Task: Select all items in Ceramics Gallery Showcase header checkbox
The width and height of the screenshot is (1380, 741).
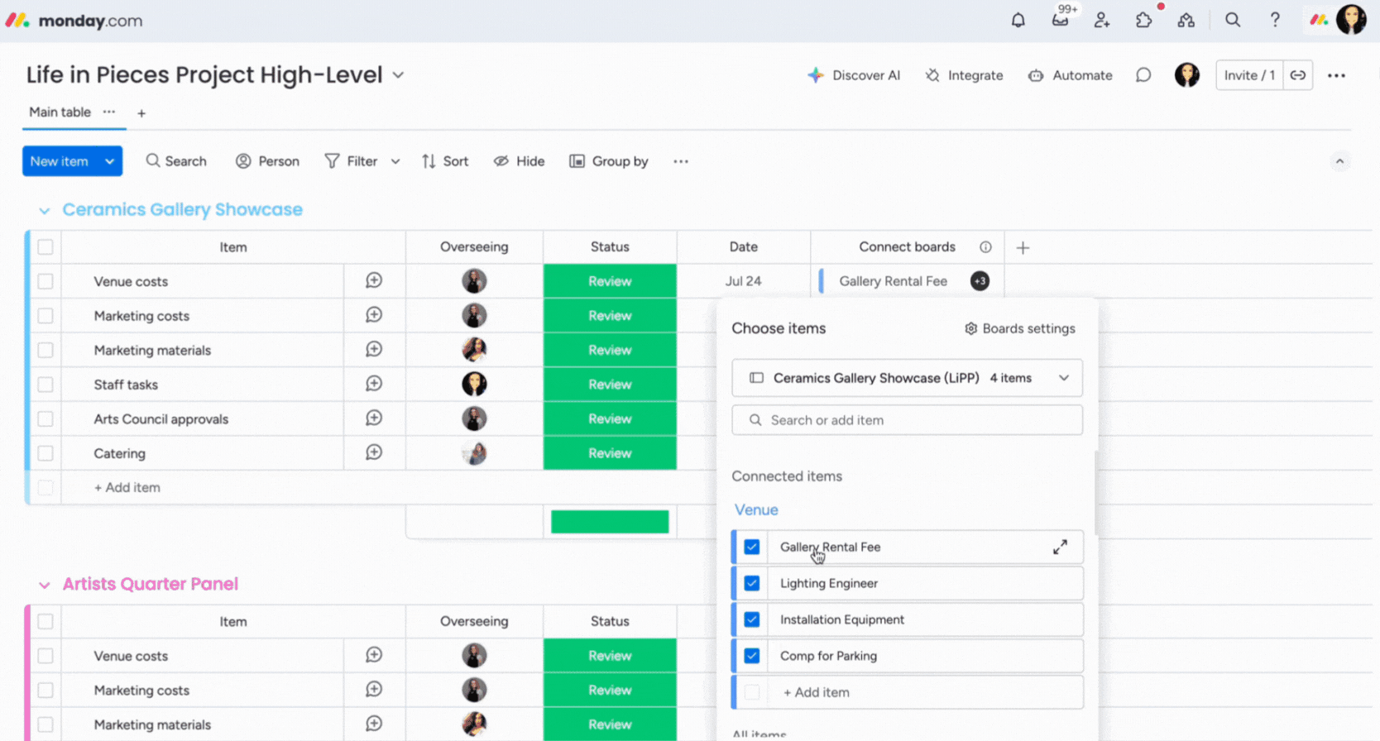Action: [46, 247]
